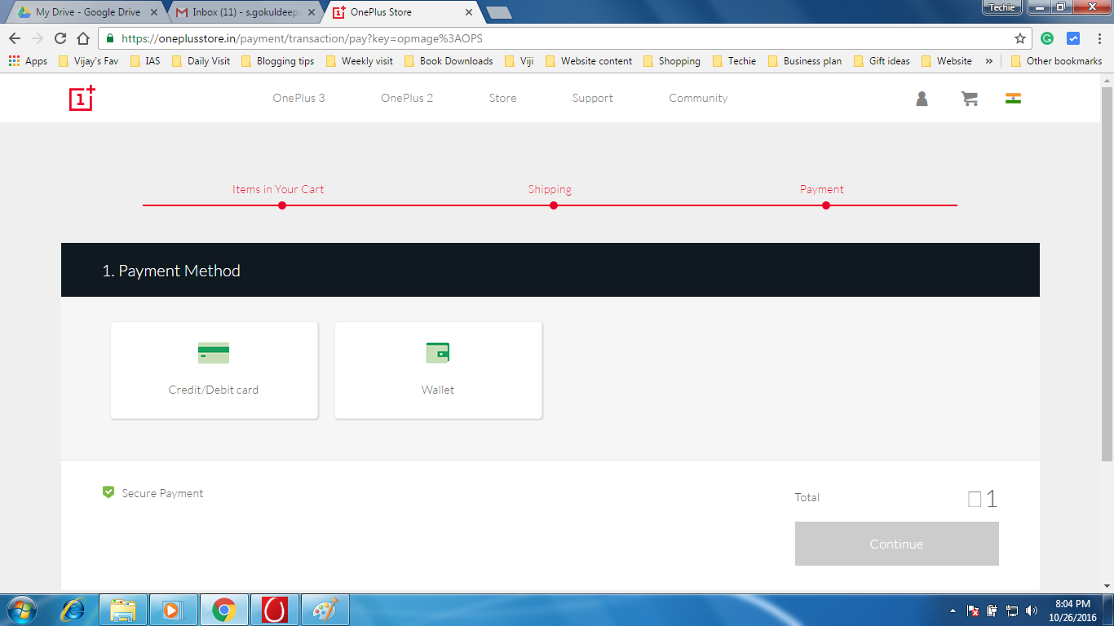Viewport: 1114px width, 626px height.
Task: Open the Paint taskbar icon
Action: (325, 610)
